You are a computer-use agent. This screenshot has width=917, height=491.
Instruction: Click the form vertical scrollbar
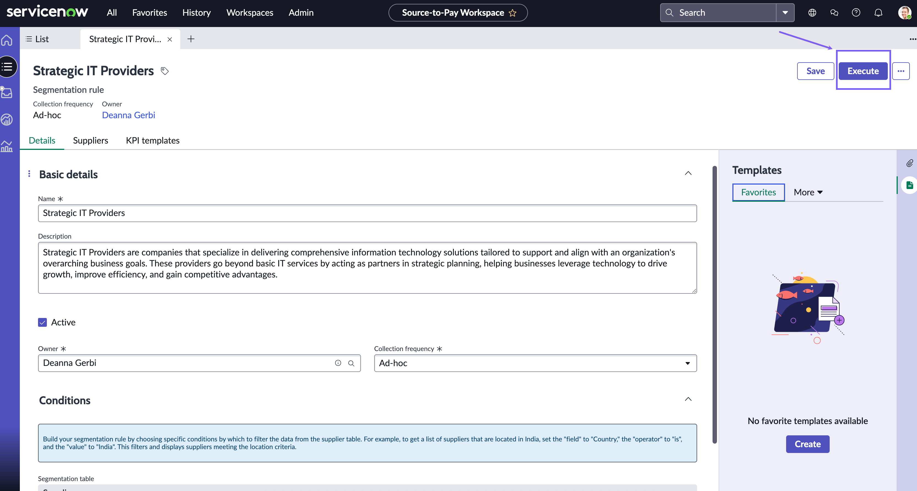(x=714, y=304)
